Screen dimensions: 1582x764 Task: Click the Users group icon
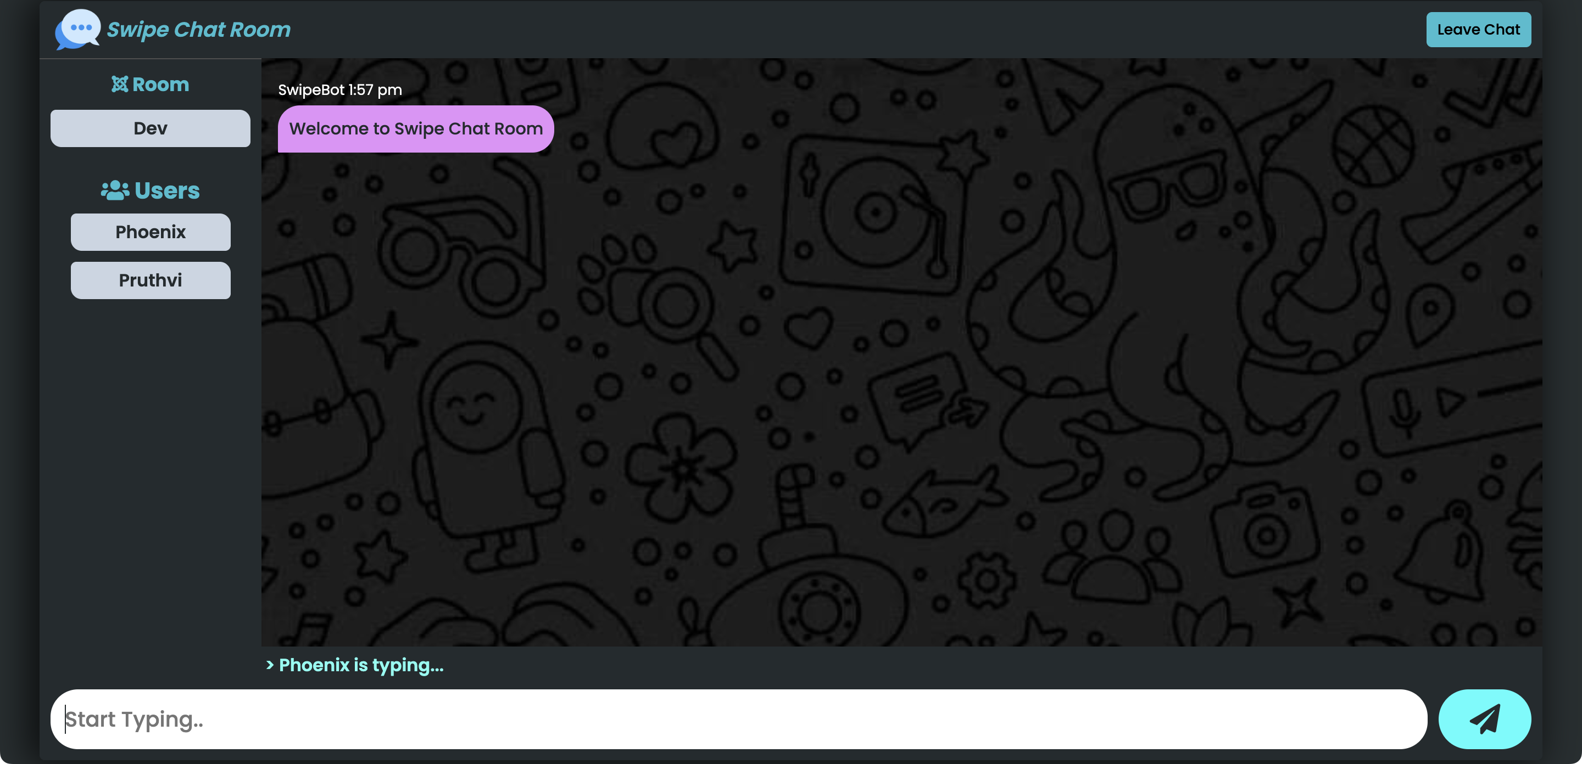[114, 191]
